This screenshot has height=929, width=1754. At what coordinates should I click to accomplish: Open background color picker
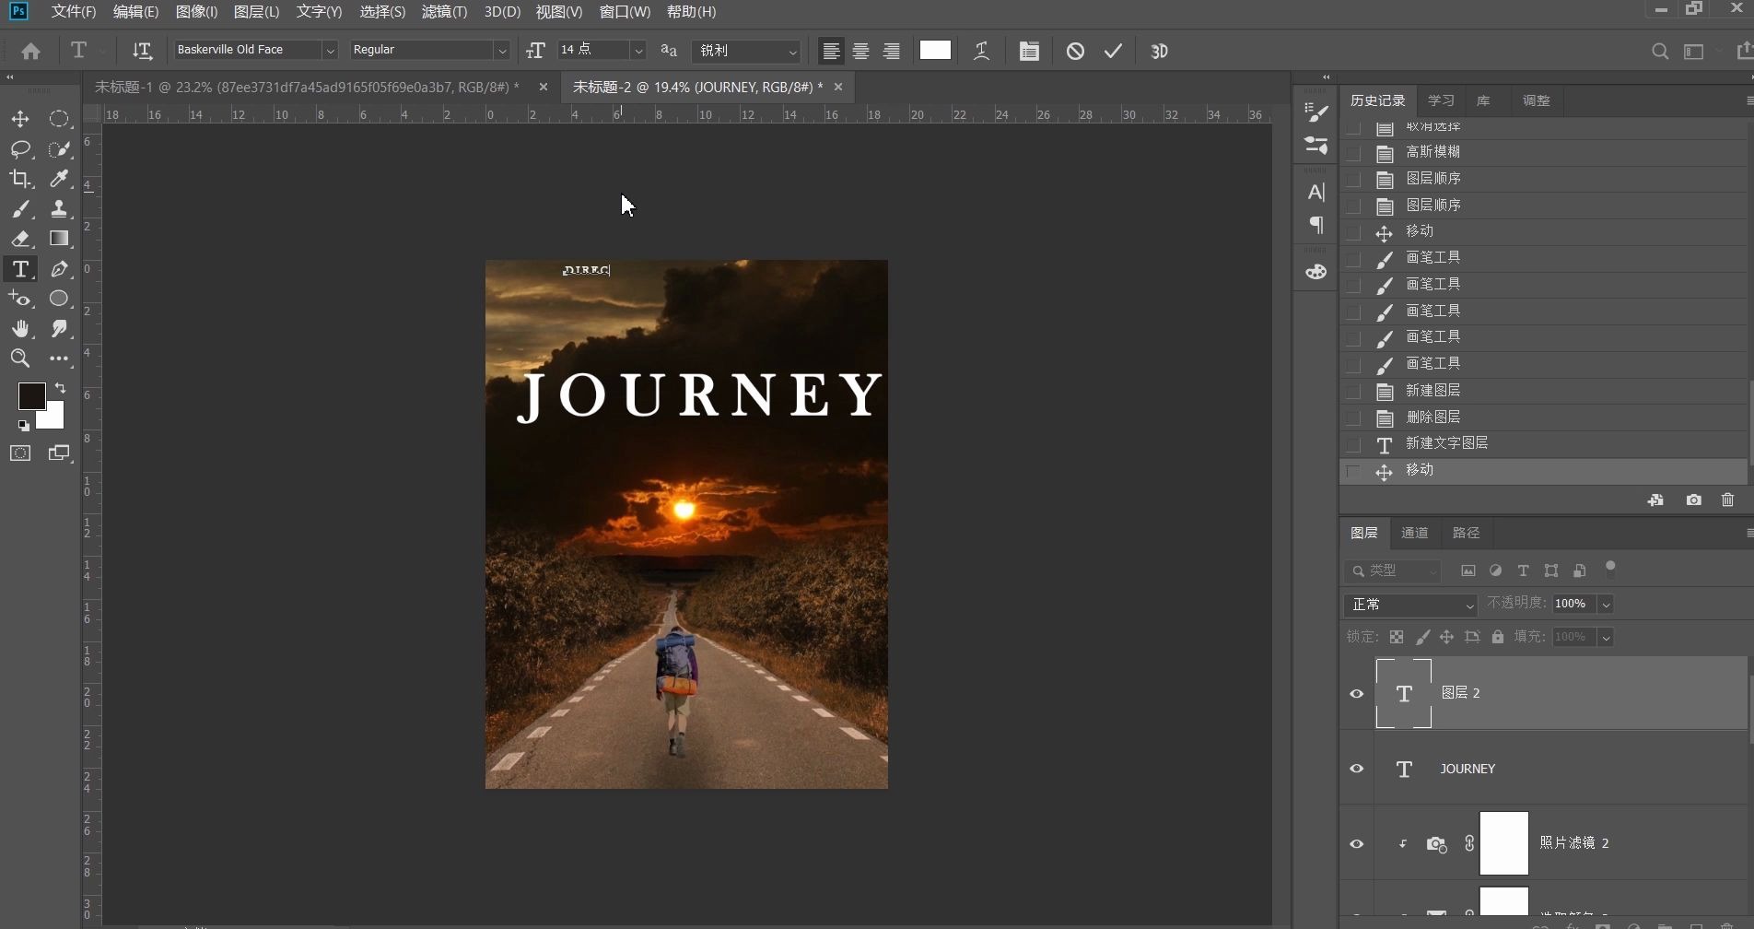coord(54,419)
